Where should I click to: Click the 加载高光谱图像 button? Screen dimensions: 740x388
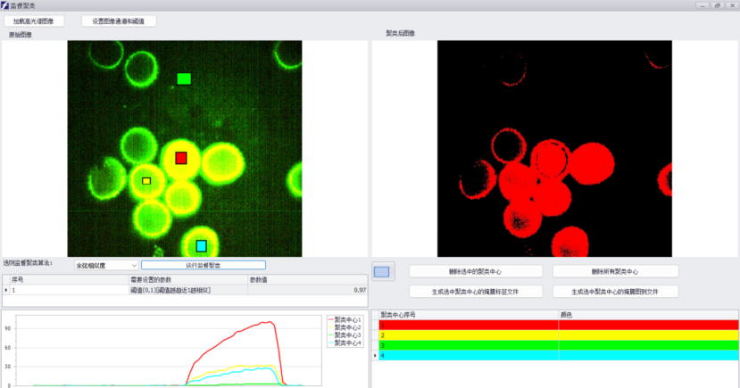pyautogui.click(x=34, y=21)
